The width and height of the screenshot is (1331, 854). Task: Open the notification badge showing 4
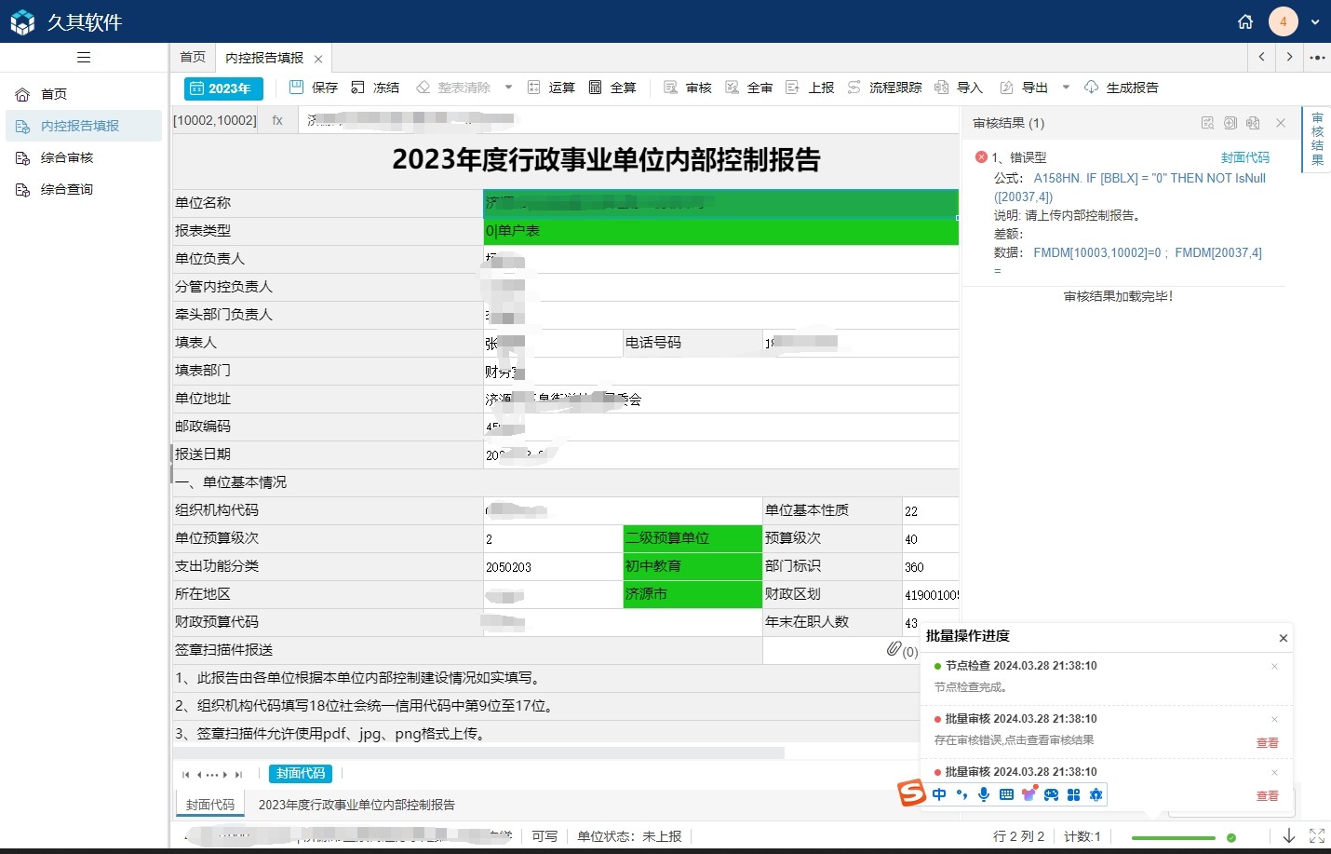(1284, 21)
